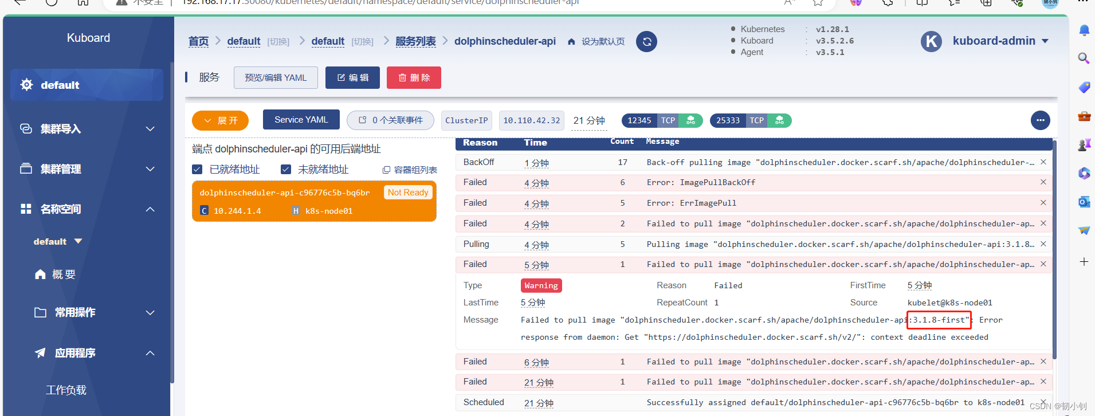1095x416 pixels.
Task: Open 预览/编辑 YAML button
Action: (276, 77)
